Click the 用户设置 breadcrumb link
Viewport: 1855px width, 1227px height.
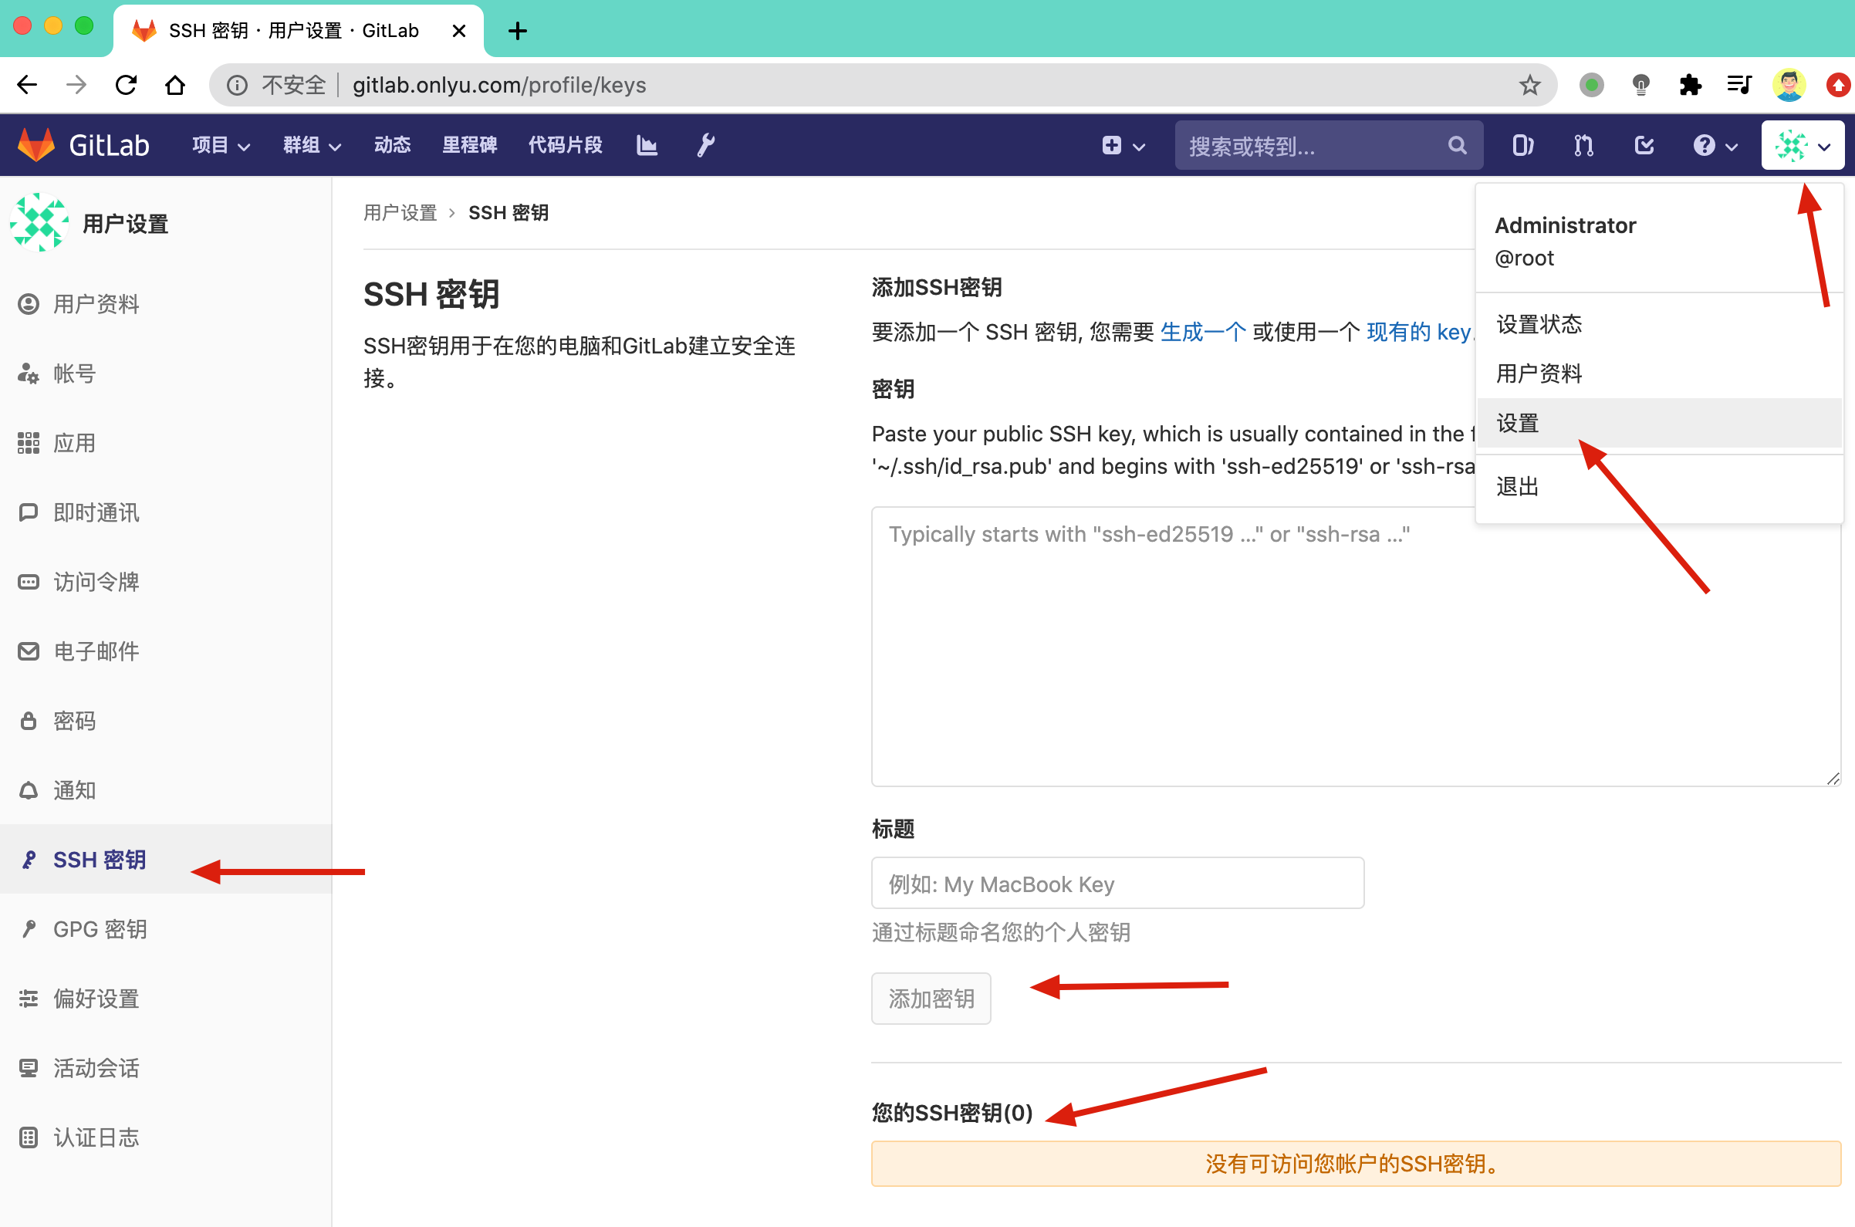(400, 213)
